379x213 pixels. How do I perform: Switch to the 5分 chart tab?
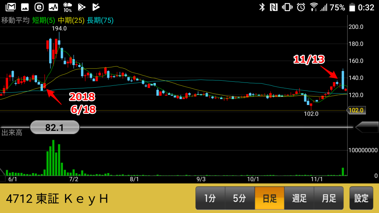[x=240, y=198]
